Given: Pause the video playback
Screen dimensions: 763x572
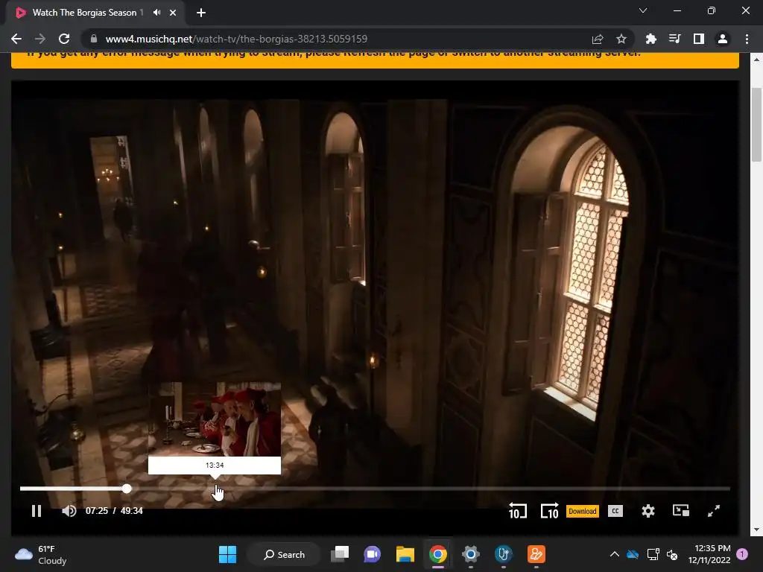Looking at the screenshot, I should point(37,511).
